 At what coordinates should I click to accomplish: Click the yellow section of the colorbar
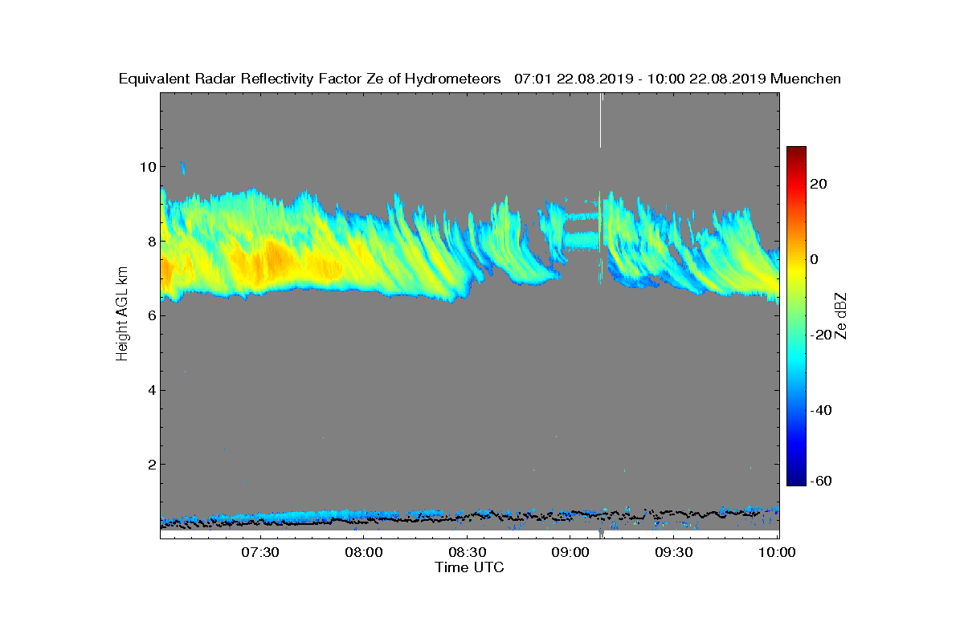(x=796, y=273)
